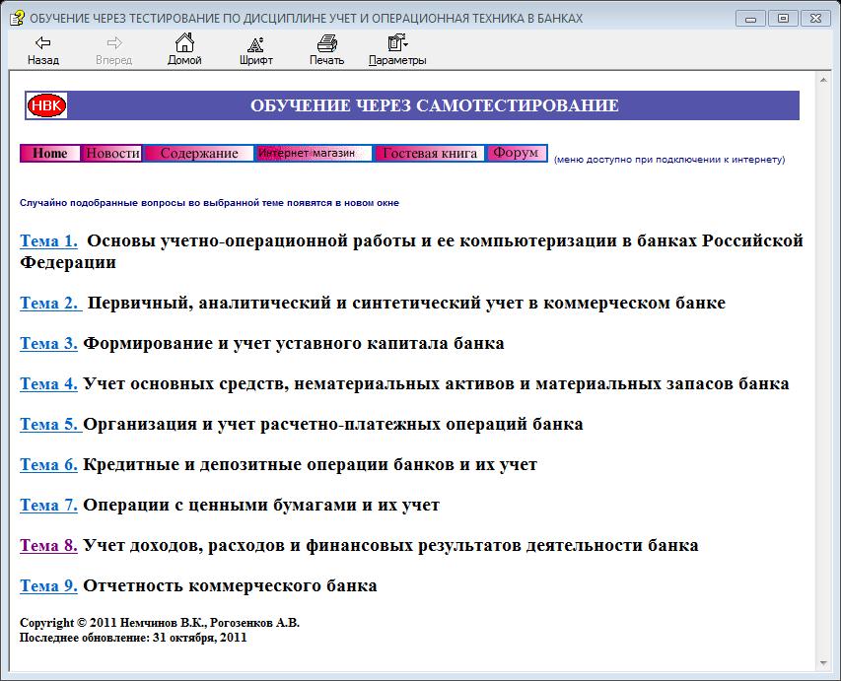
Task: Open the Тема 4. link
Action: pos(49,384)
